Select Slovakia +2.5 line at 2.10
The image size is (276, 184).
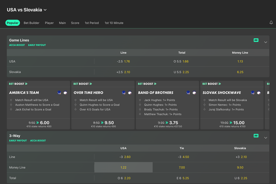click(x=123, y=72)
